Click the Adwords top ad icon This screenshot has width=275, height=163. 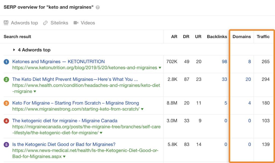pyautogui.click(x=6, y=23)
